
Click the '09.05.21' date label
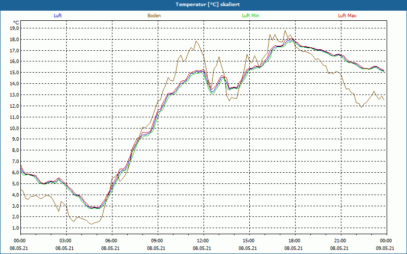(385, 248)
